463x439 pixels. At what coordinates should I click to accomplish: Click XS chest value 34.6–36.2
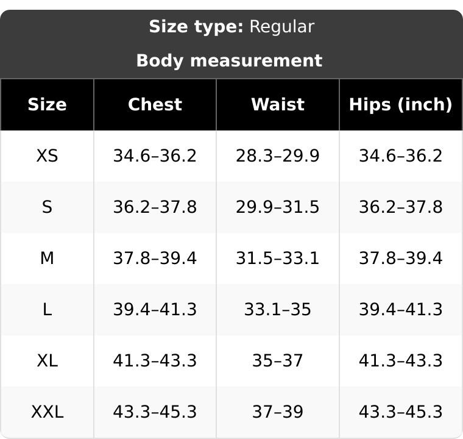coord(155,156)
